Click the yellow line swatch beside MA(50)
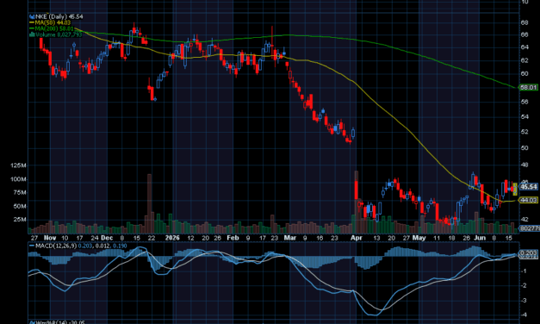 point(32,22)
